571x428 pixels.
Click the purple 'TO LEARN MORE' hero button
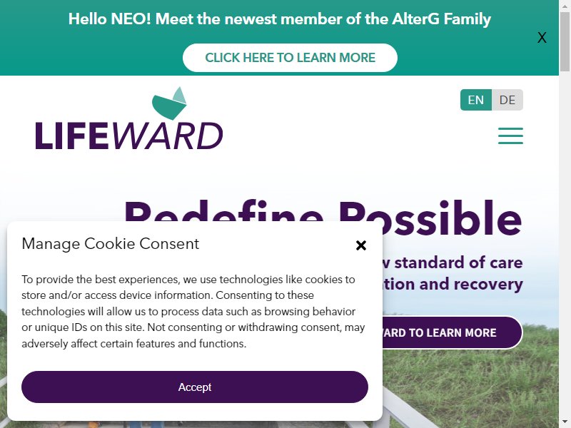[452, 332]
